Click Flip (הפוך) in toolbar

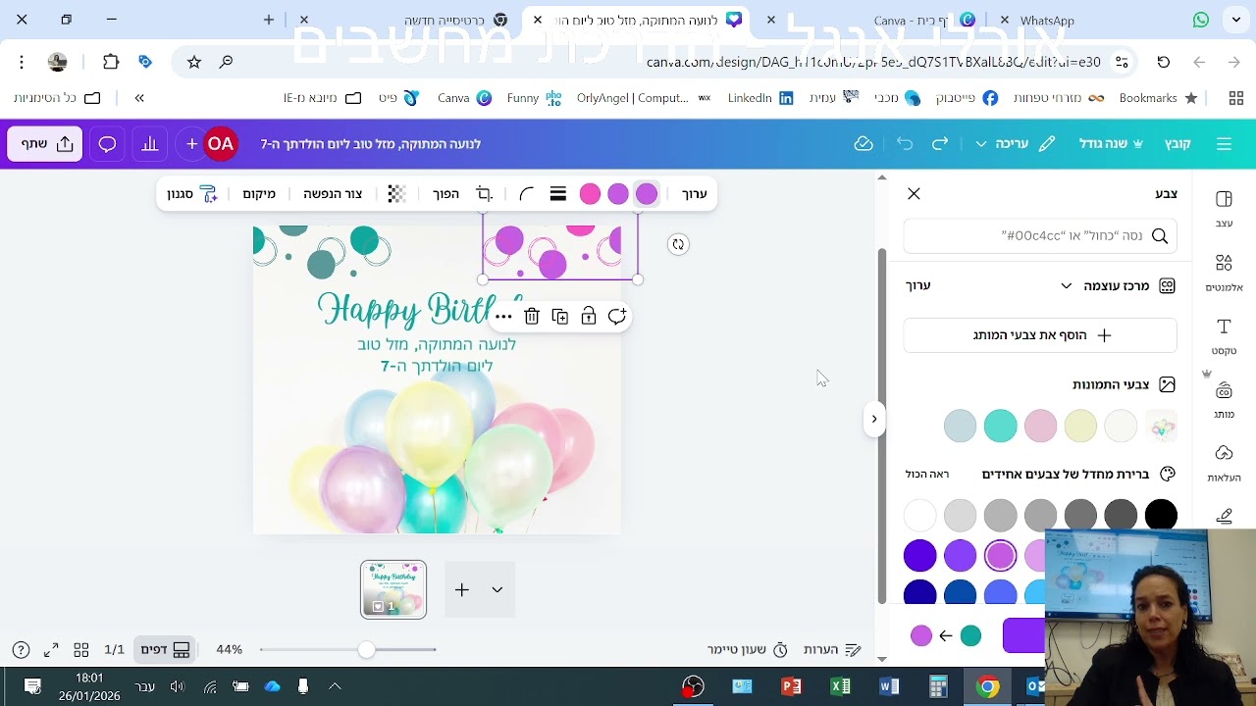coord(446,194)
